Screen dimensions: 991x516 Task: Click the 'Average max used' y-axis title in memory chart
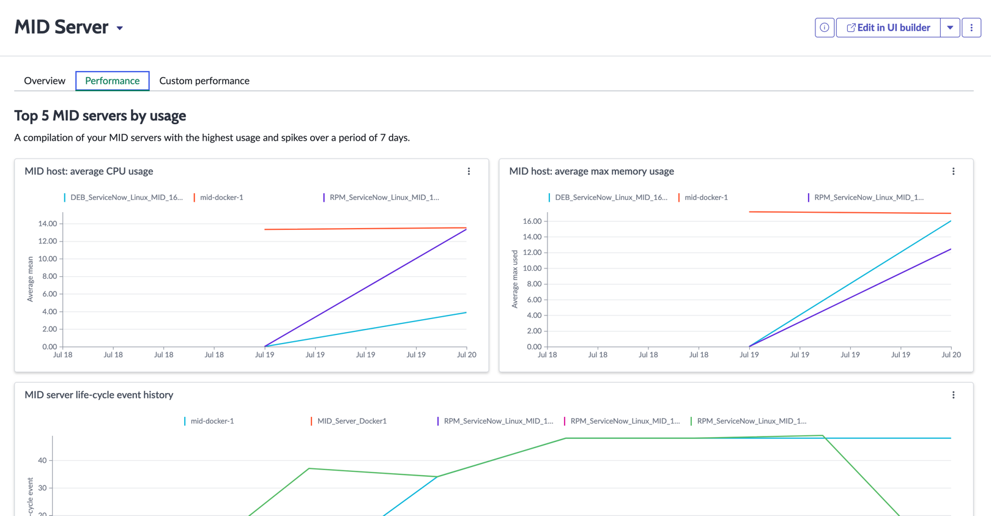coord(514,279)
